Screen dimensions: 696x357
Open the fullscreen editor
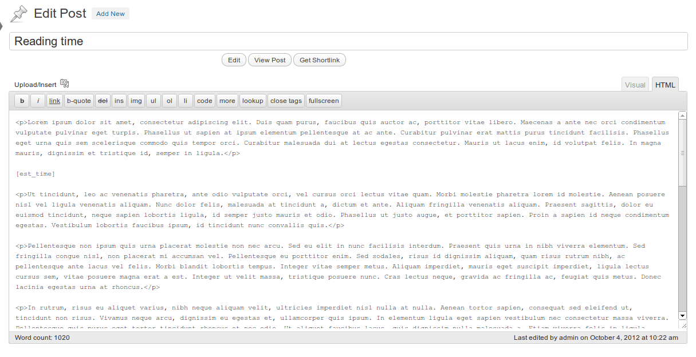pos(324,101)
